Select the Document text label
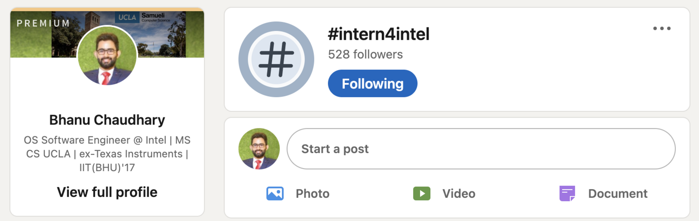699x221 pixels. tap(617, 193)
